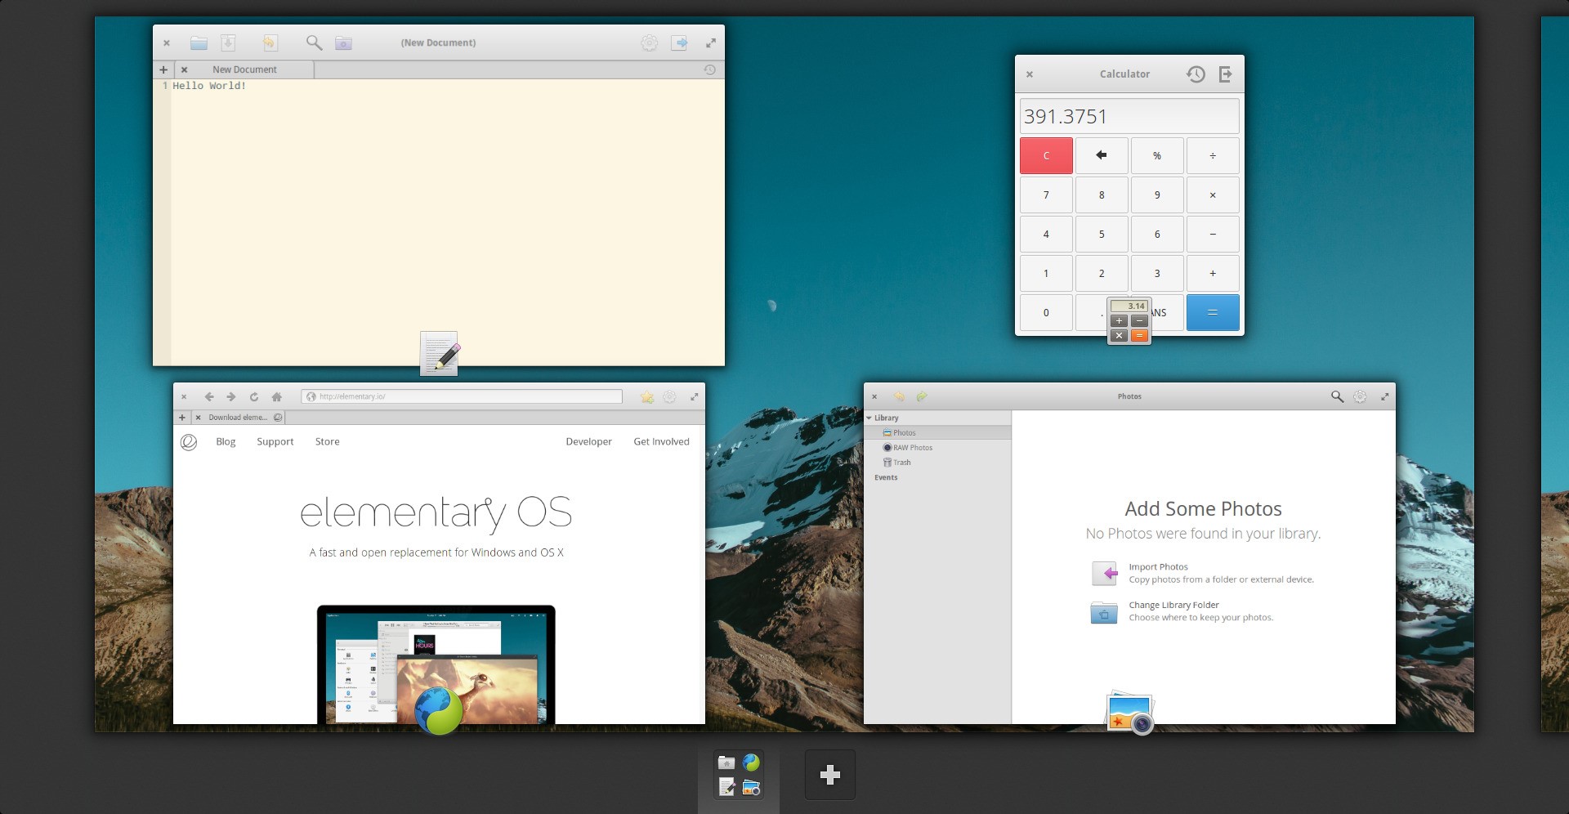The width and height of the screenshot is (1569, 814).
Task: Reload page in web browser
Action: [254, 397]
